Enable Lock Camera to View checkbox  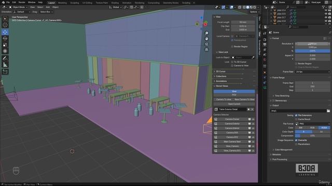point(232,66)
